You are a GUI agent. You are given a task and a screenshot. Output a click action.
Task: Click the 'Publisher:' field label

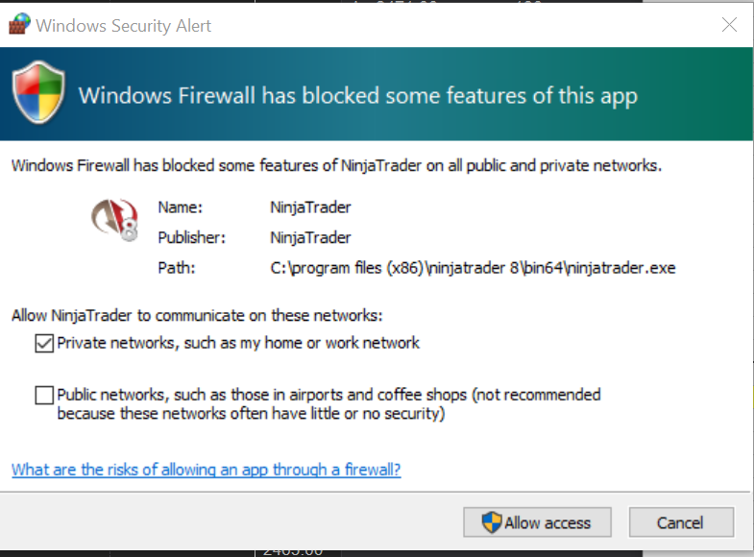coord(190,237)
